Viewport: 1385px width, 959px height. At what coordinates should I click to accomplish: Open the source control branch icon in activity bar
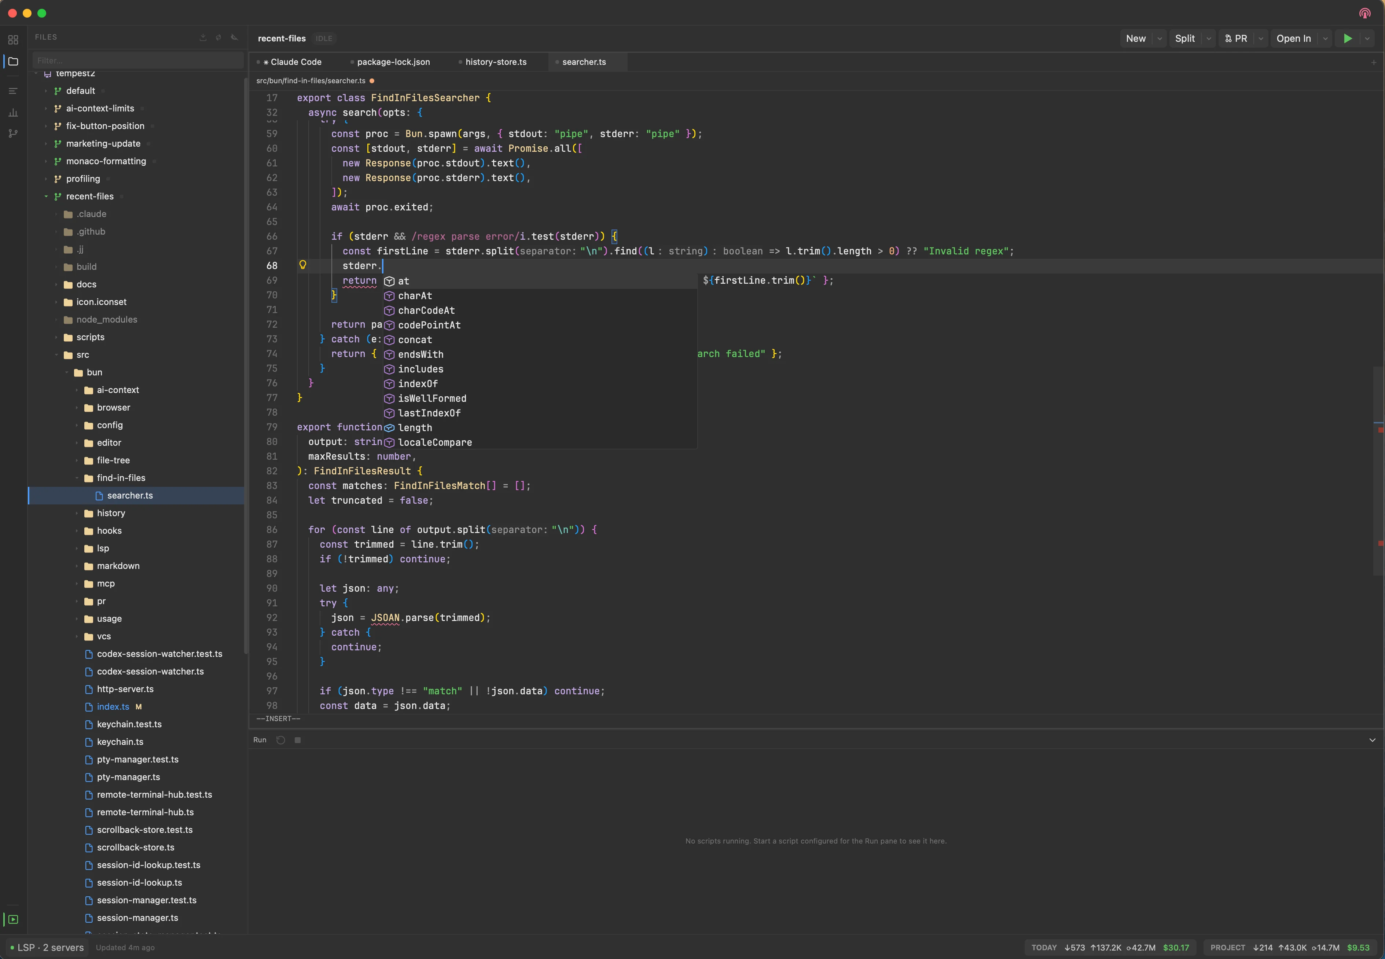[x=12, y=133]
